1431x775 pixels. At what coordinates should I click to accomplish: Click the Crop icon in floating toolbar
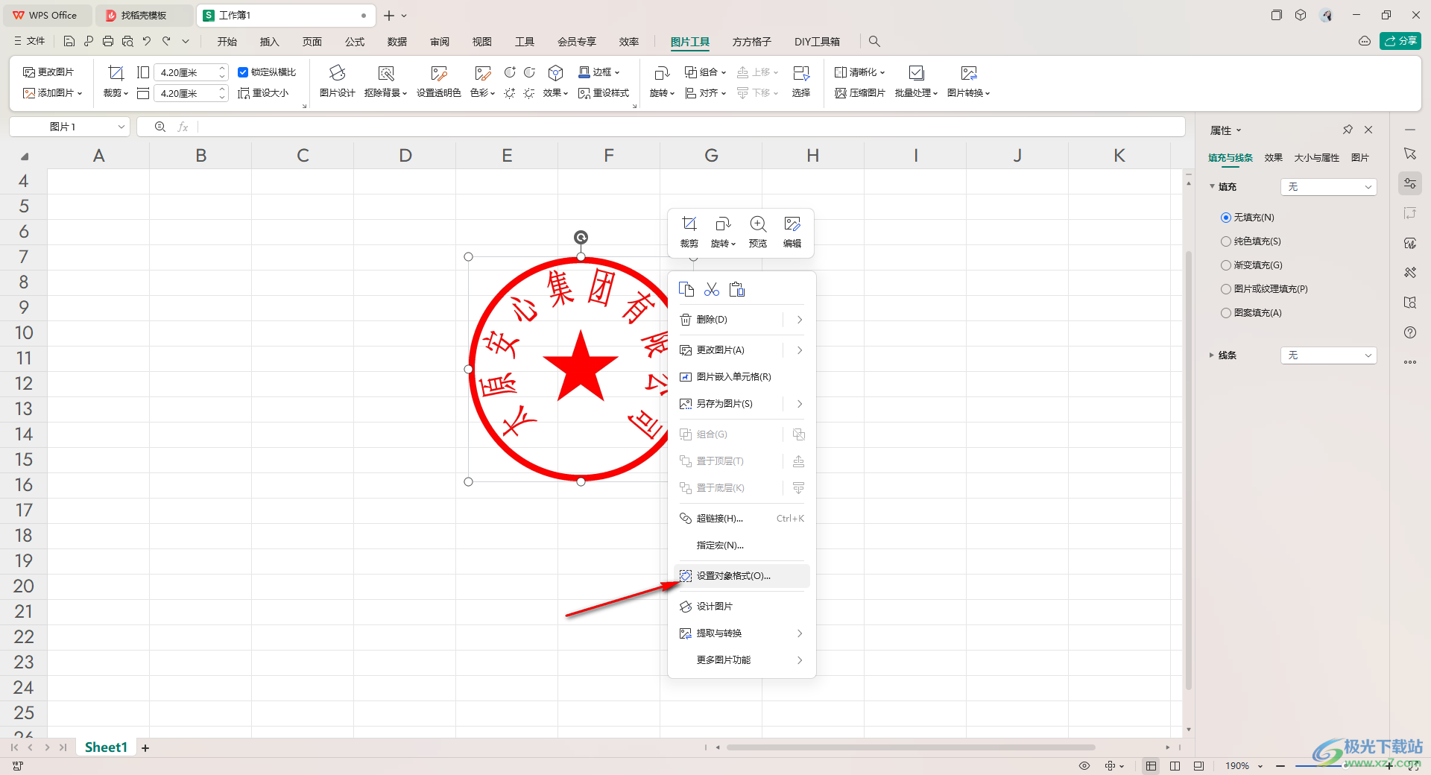pos(689,224)
